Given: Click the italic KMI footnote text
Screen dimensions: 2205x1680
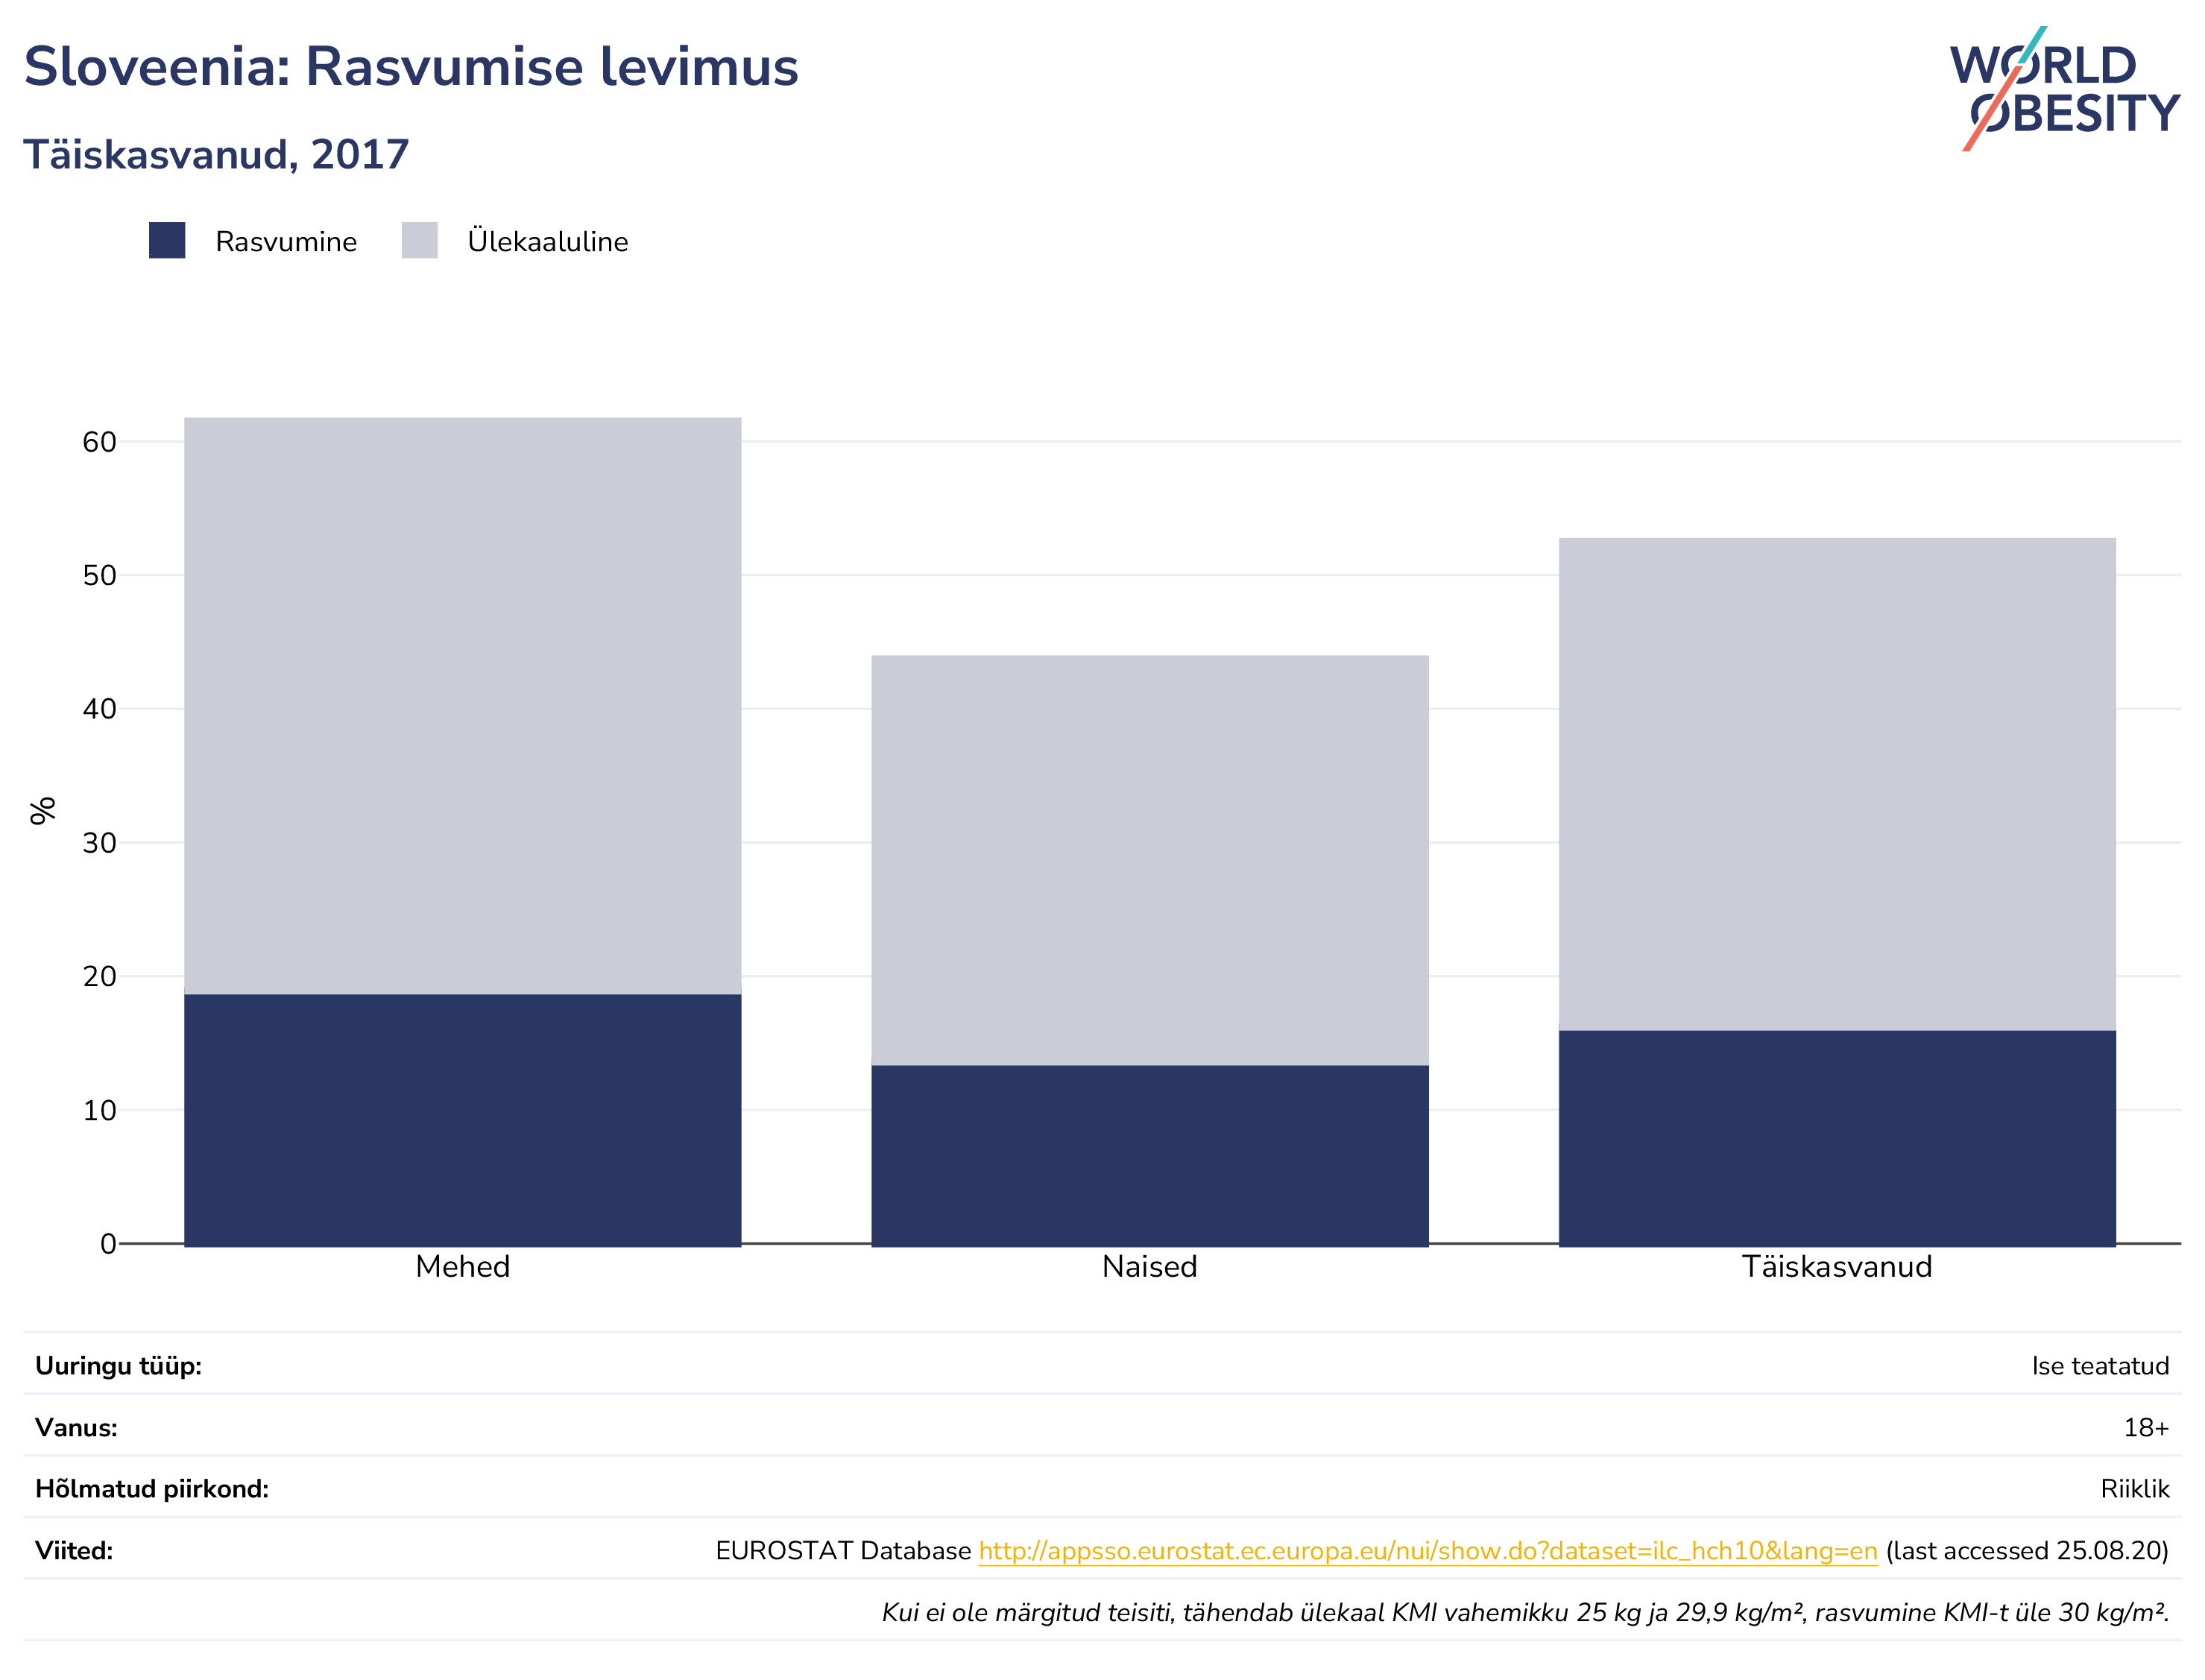Looking at the screenshot, I should [1525, 1612].
